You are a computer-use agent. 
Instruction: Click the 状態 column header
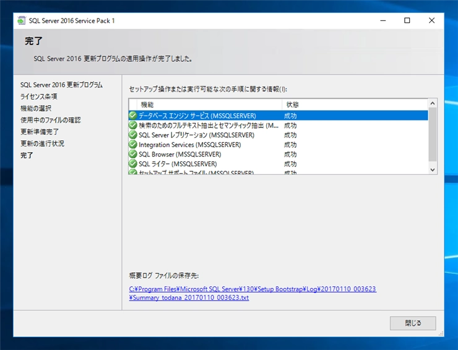click(355, 105)
